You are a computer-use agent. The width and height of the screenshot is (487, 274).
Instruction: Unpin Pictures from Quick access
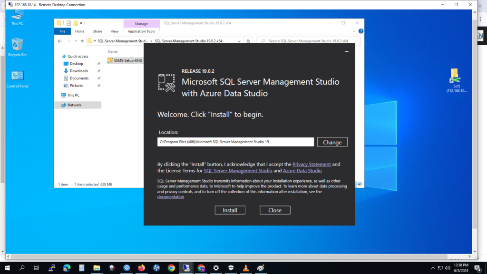pyautogui.click(x=99, y=86)
